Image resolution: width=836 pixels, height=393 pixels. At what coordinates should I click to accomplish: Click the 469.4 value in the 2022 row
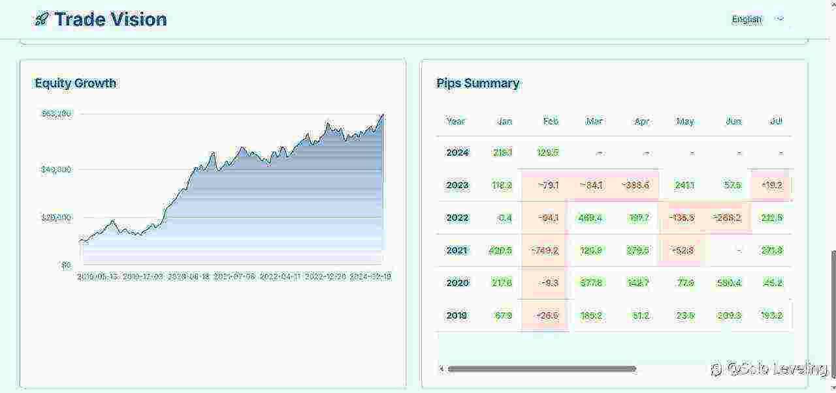[x=590, y=218]
